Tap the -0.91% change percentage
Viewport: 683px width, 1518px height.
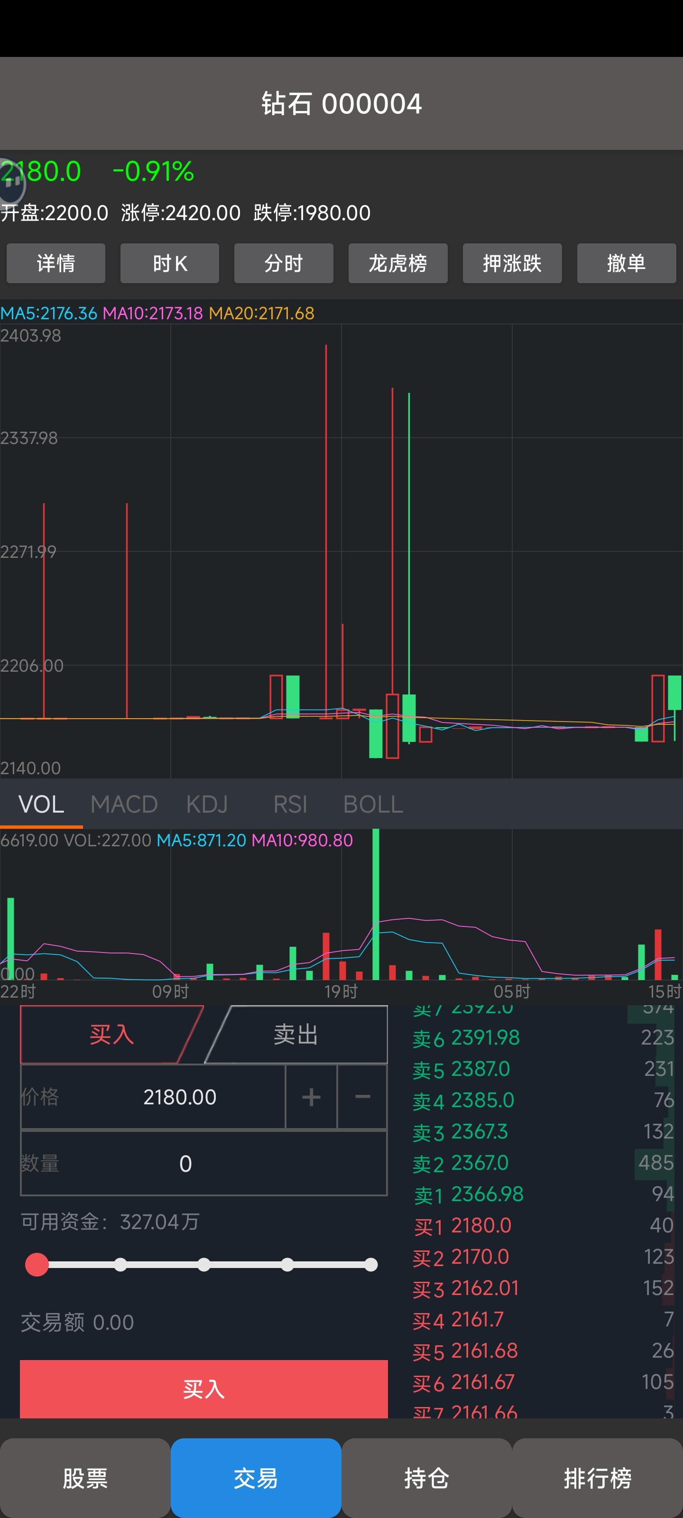coord(153,171)
